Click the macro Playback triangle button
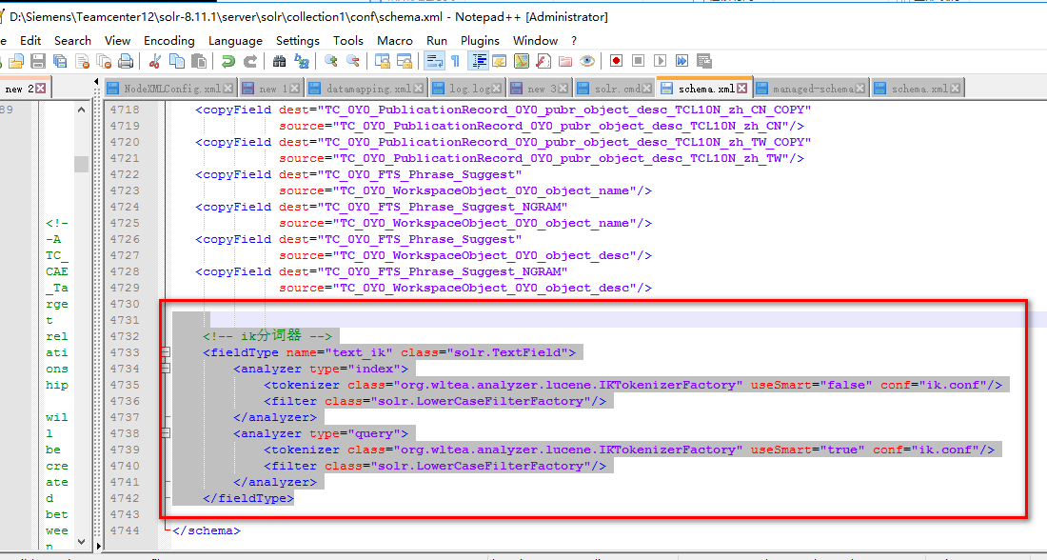 coord(661,62)
